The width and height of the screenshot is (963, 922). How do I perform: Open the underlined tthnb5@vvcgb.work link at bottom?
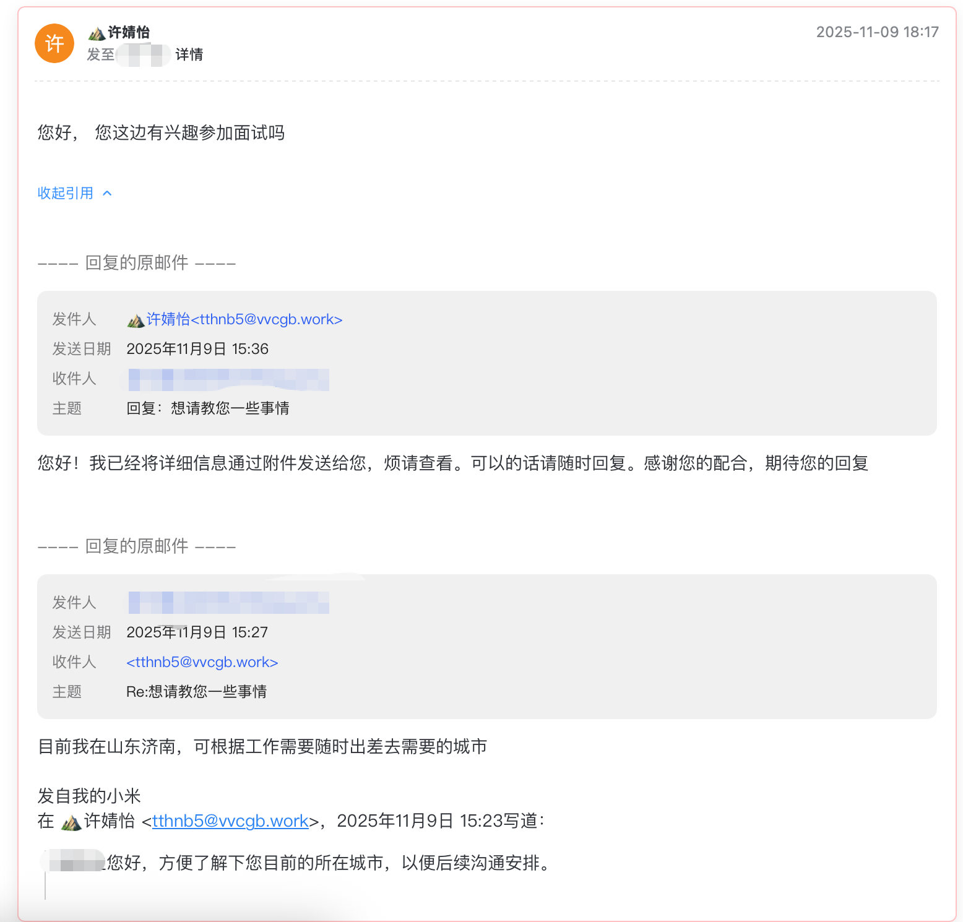click(x=230, y=821)
